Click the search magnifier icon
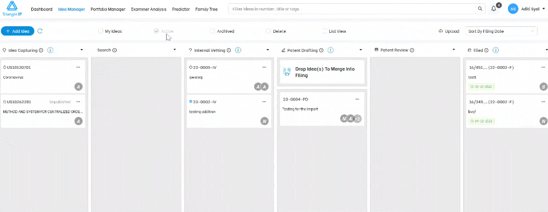The image size is (548, 212). (481, 9)
